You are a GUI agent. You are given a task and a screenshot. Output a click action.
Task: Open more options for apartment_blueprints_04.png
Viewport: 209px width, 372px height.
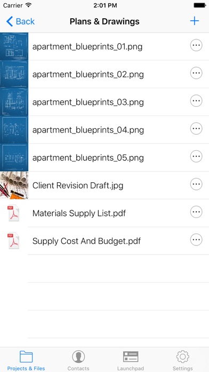tap(196, 129)
